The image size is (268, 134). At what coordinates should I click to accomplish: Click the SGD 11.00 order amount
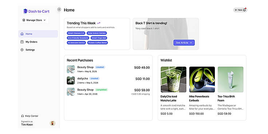(142, 79)
